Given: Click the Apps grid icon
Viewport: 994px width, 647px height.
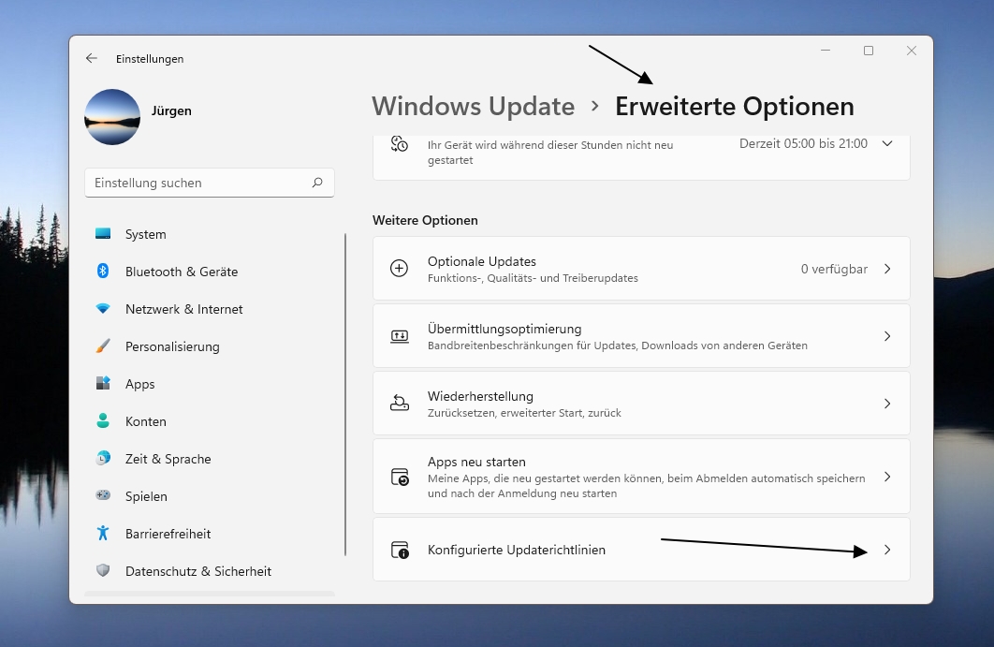Looking at the screenshot, I should [x=103, y=384].
